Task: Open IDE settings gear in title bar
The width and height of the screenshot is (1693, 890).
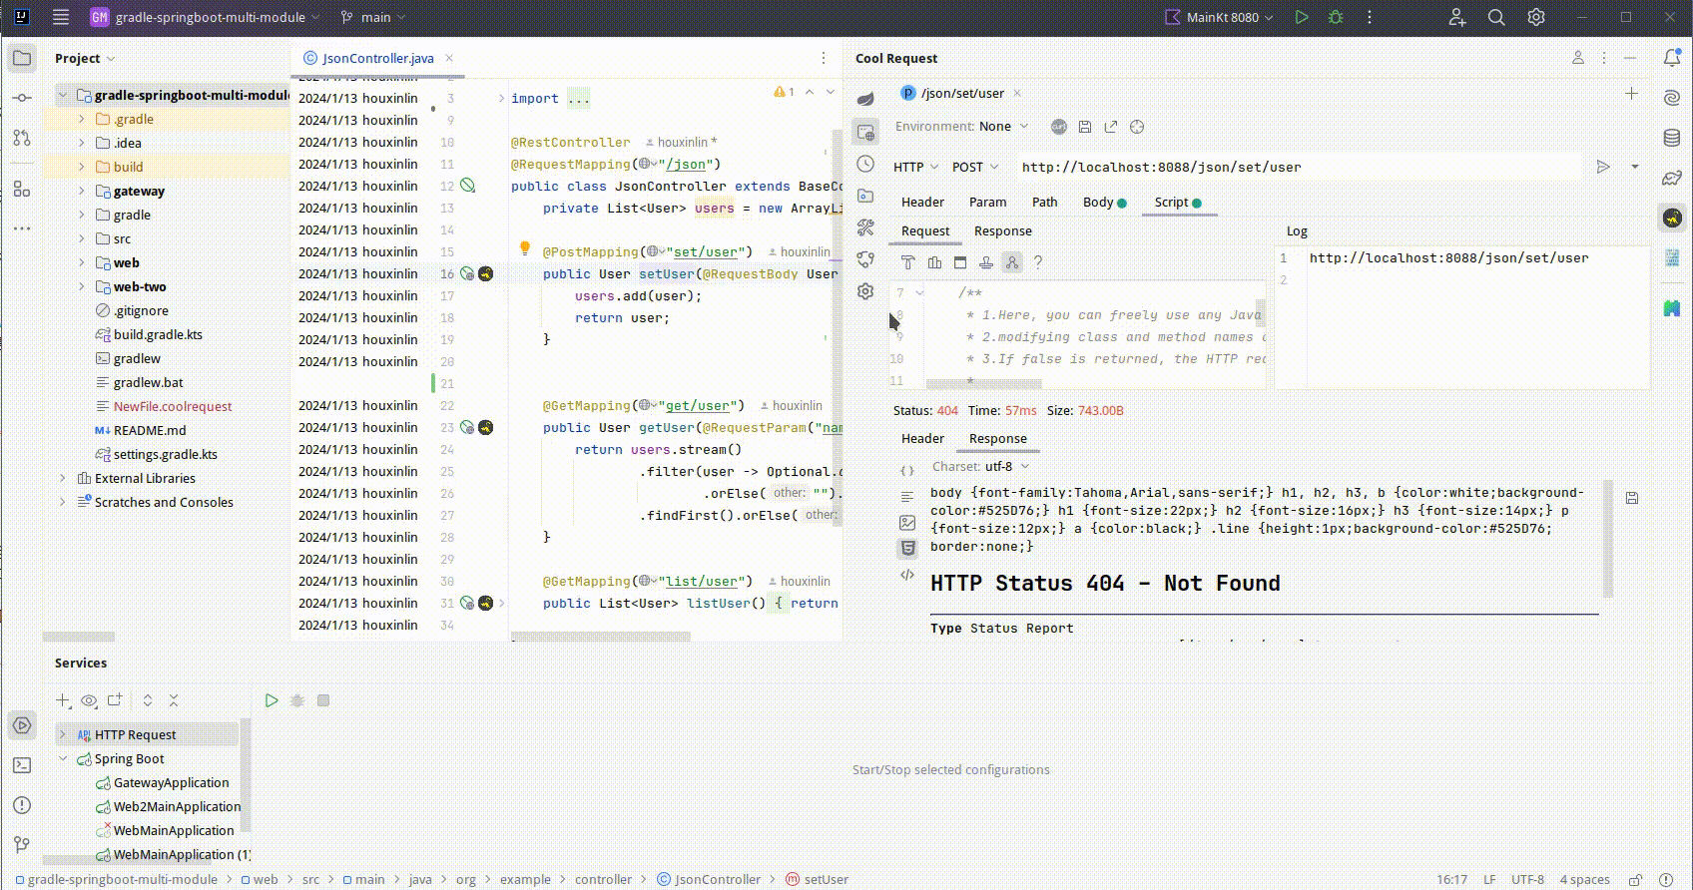Action: point(1536,17)
